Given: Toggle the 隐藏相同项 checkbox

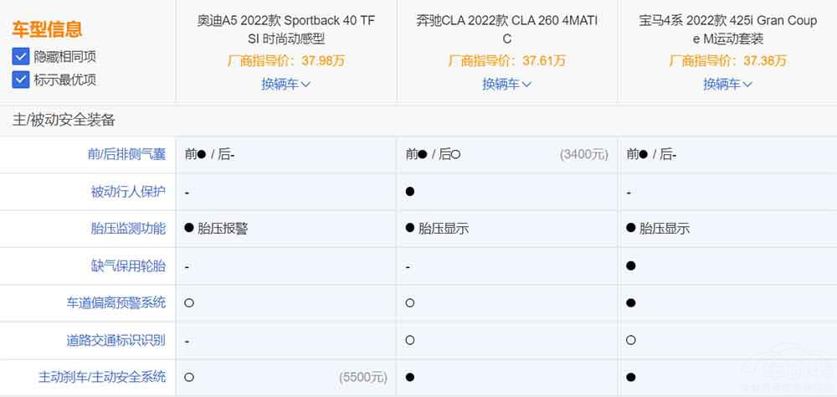Looking at the screenshot, I should pyautogui.click(x=21, y=57).
